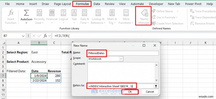Image resolution: width=216 pixels, height=99 pixels.
Task: Open Financial functions icon
Action: (52, 13)
